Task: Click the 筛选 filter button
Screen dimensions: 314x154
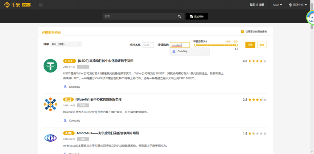Action: pyautogui.click(x=250, y=45)
